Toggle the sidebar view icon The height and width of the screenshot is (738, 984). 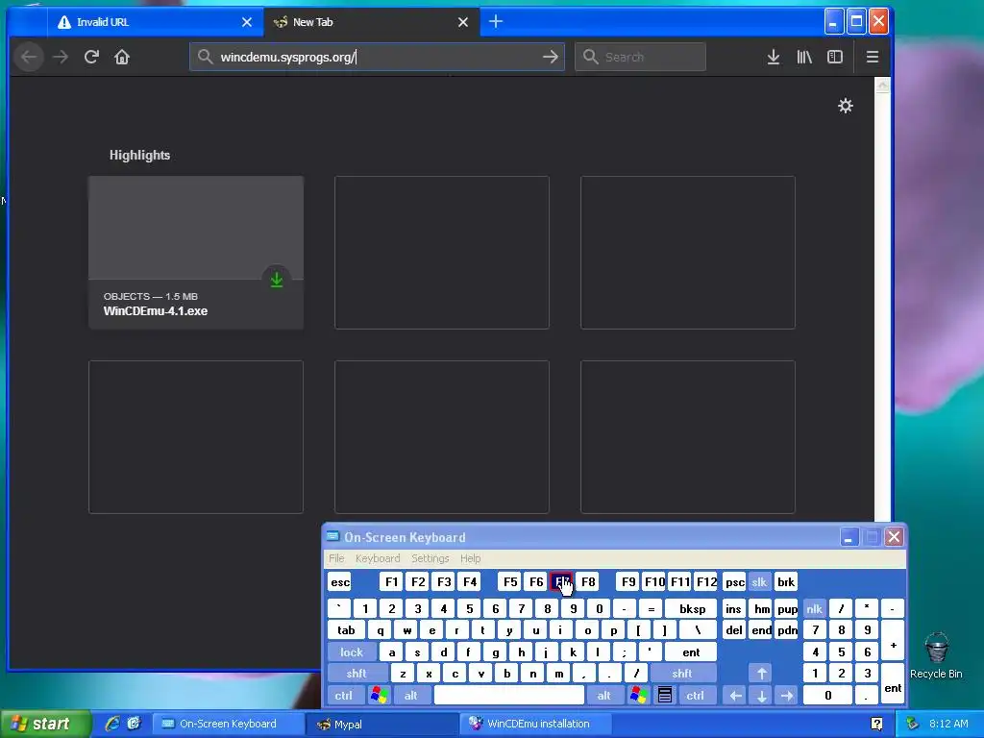(x=835, y=57)
